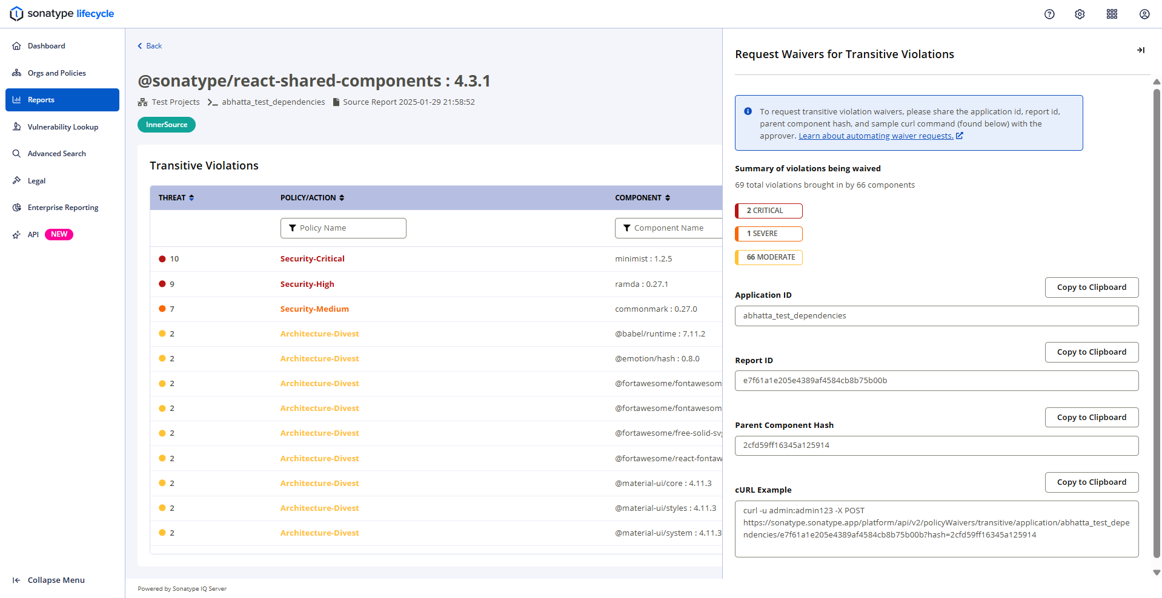Open Legal section
This screenshot has width=1162, height=598.
point(62,181)
